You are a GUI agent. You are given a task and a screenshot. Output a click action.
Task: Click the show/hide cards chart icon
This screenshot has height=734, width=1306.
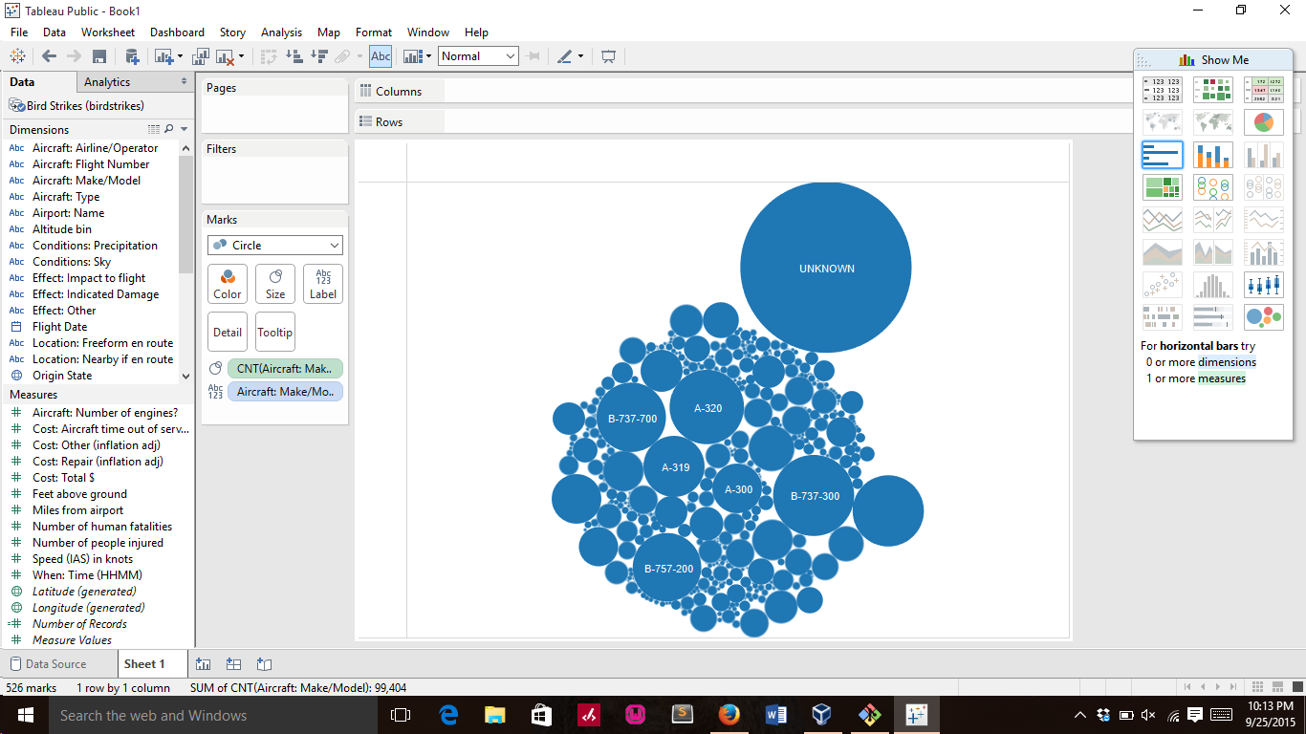pyautogui.click(x=412, y=56)
